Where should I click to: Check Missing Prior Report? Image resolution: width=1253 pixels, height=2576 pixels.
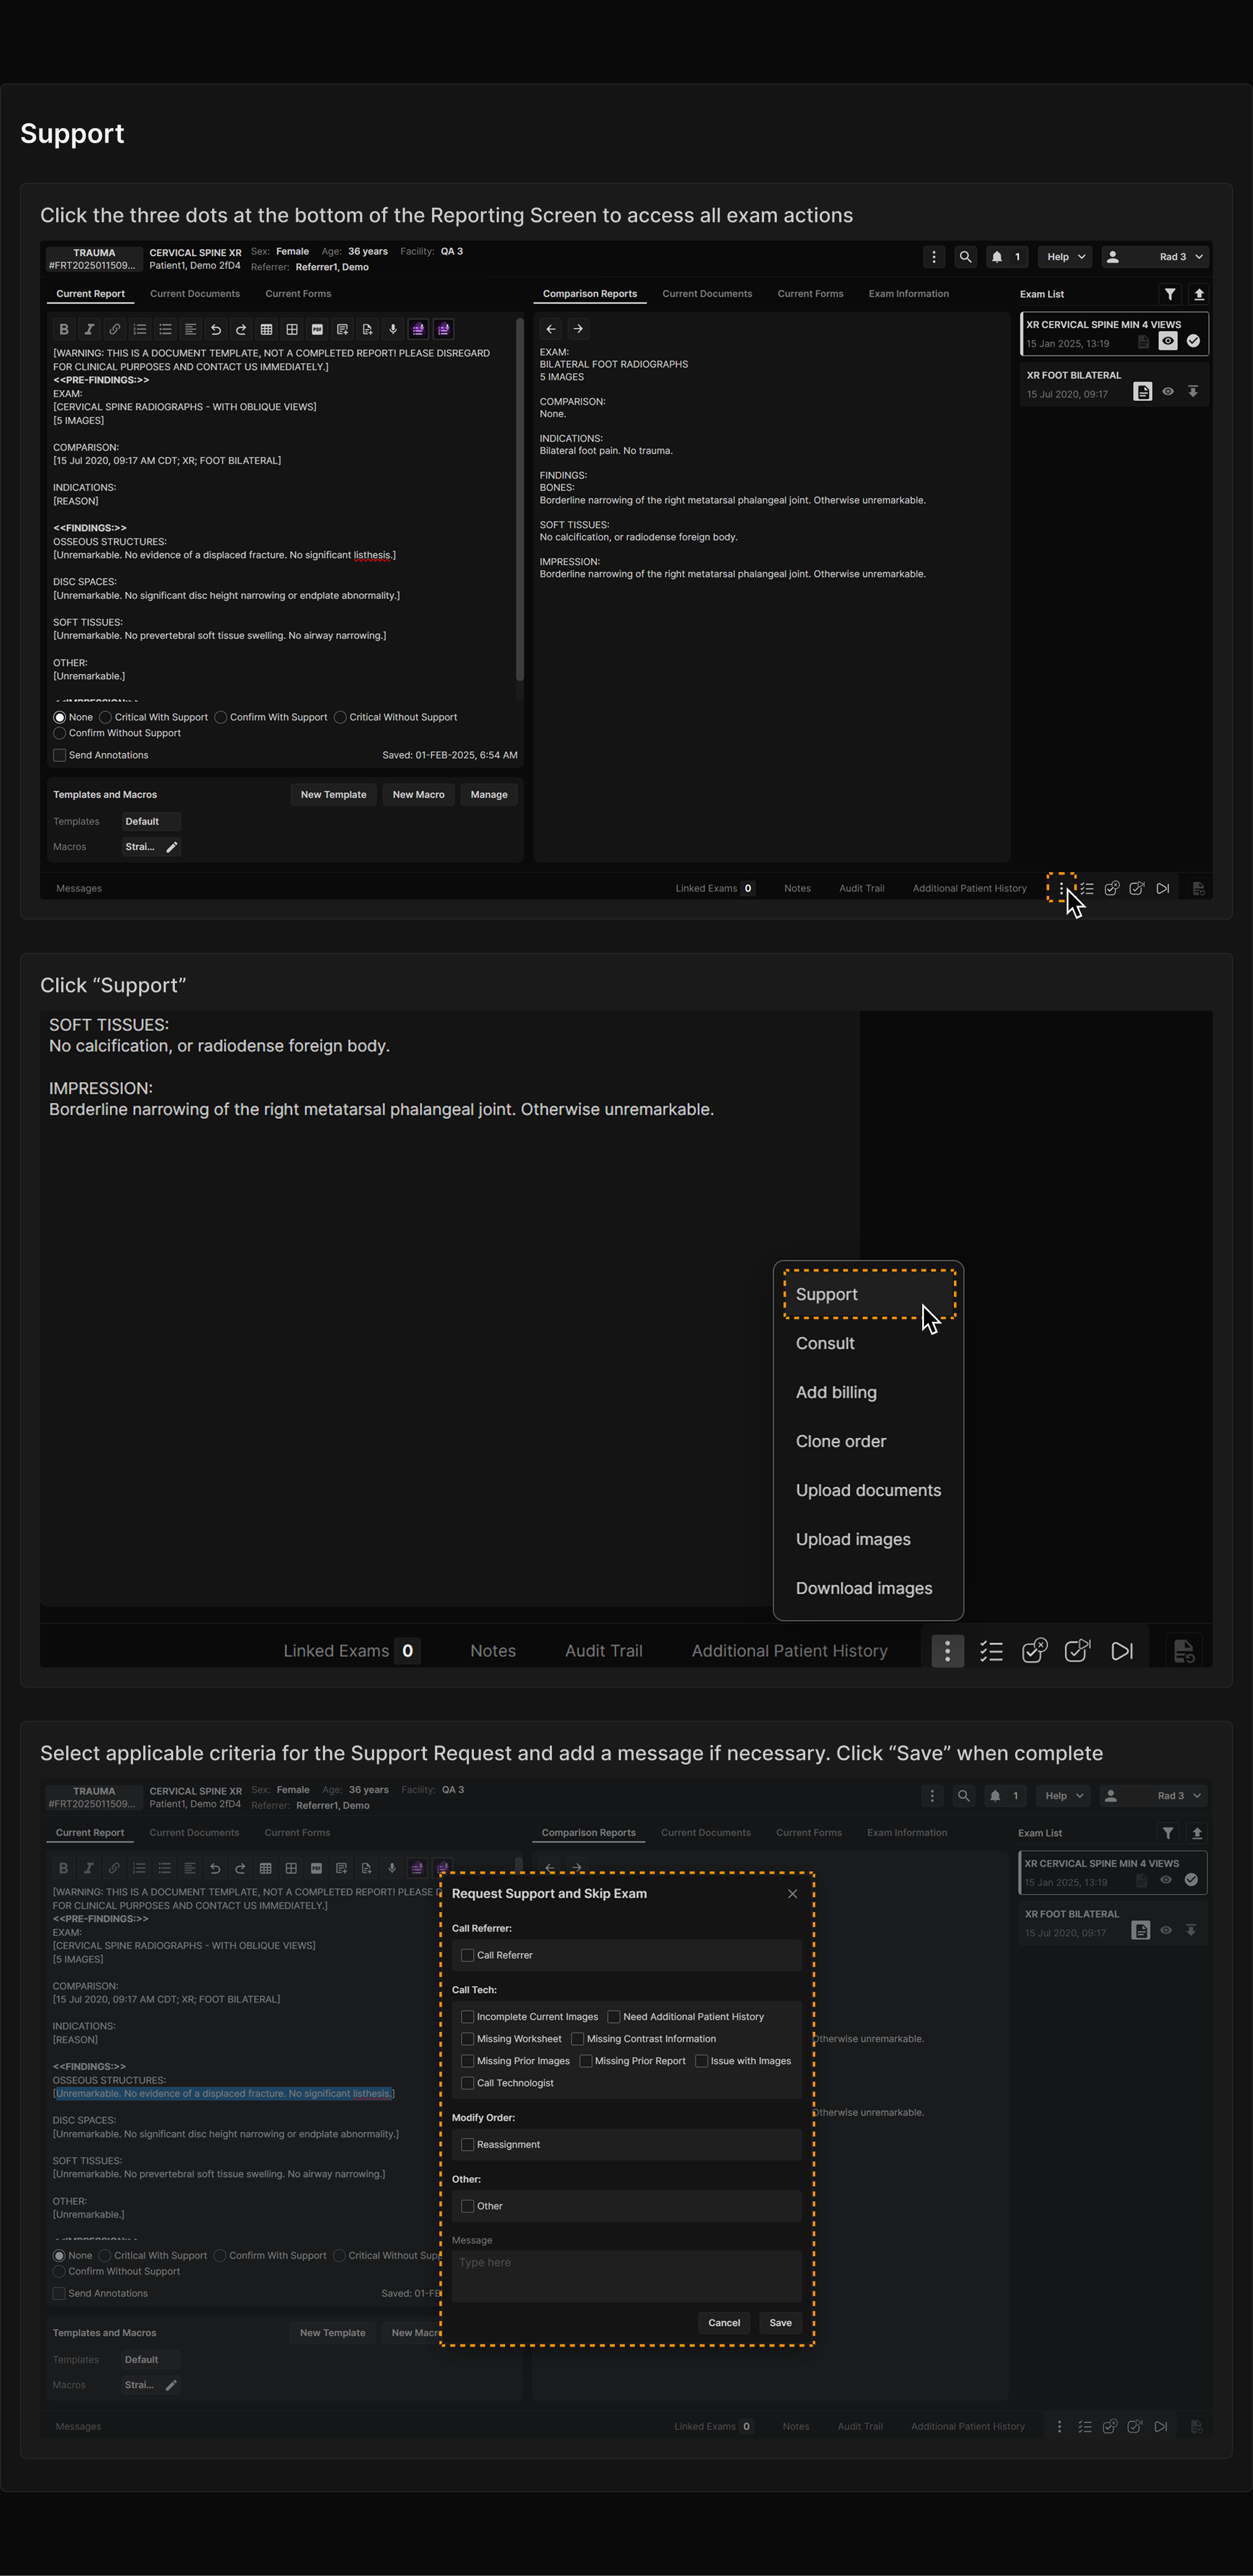click(586, 2061)
